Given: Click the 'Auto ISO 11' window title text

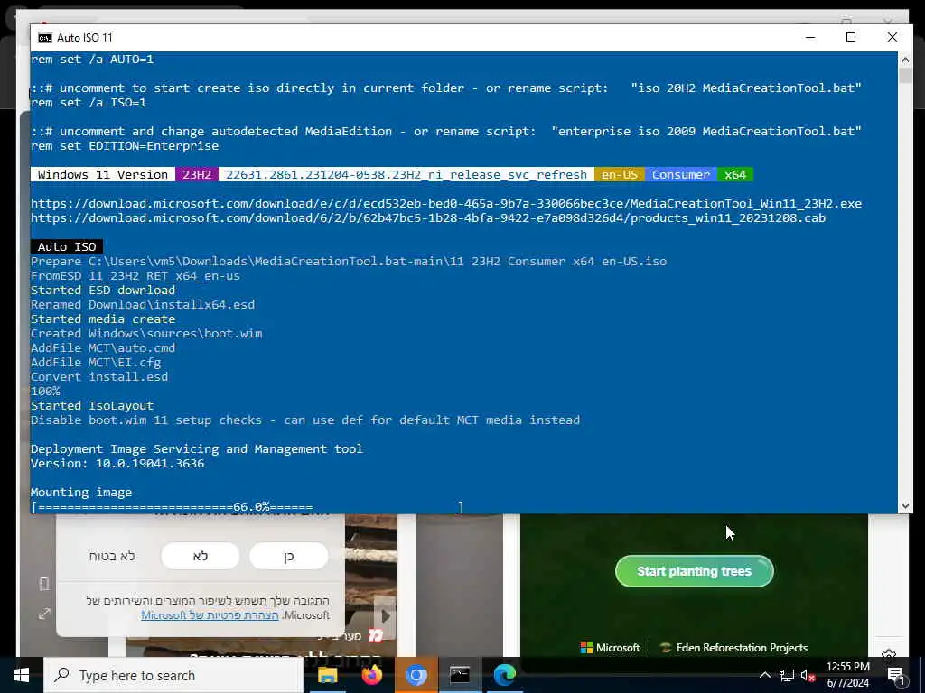Looking at the screenshot, I should (x=84, y=38).
